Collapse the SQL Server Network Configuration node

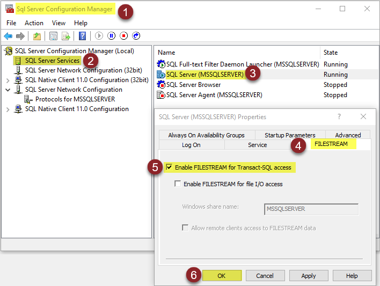(x=8, y=90)
